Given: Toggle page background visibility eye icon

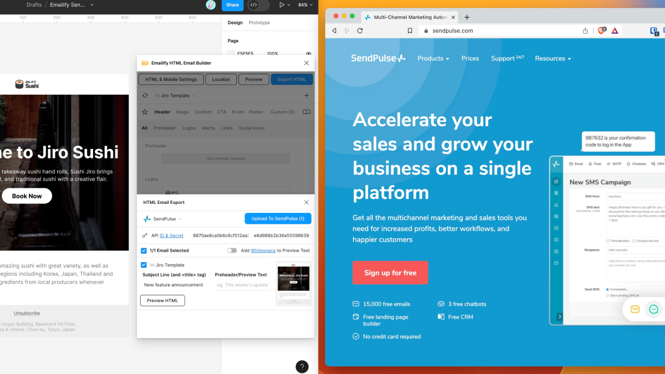Looking at the screenshot, I should click(x=309, y=54).
